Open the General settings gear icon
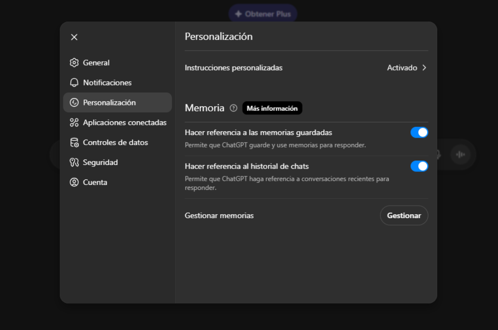This screenshot has height=330, width=498. click(x=74, y=63)
